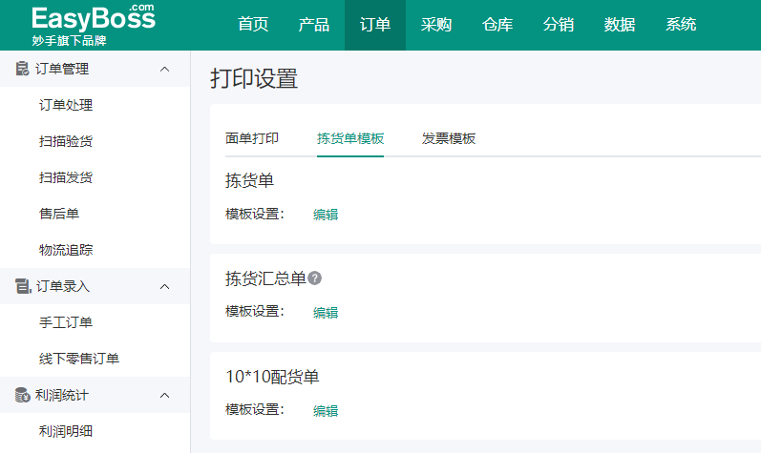Click the 订单管理 sidebar icon
761x453 pixels.
pos(22,69)
